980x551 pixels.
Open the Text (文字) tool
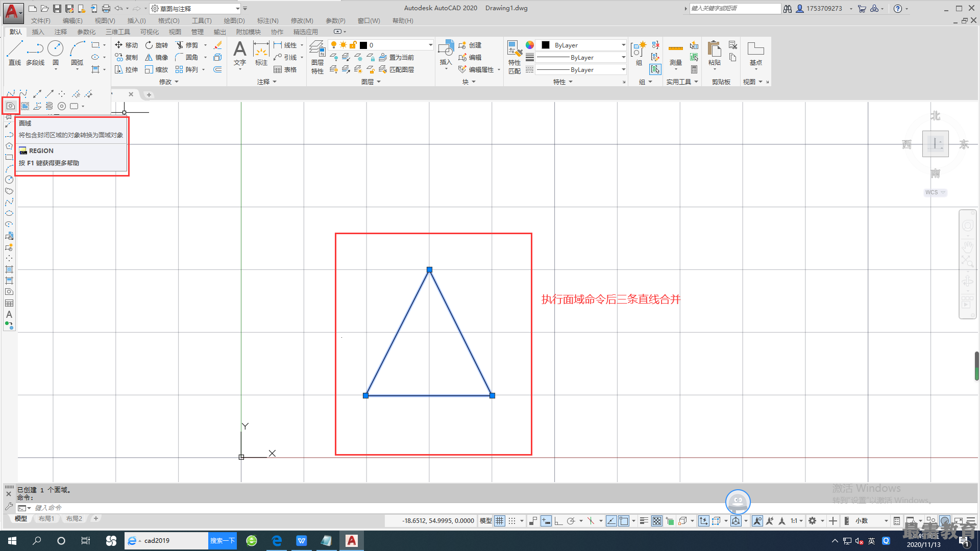coord(240,53)
